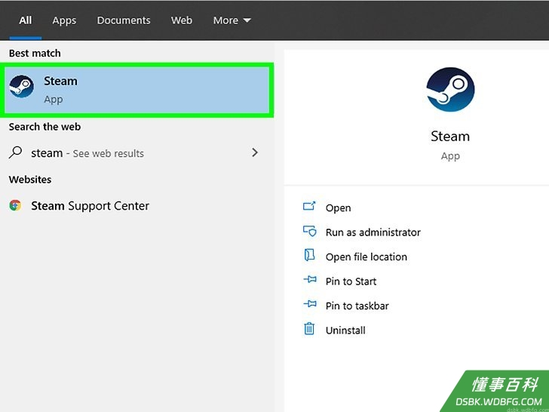Switch to the Web tab
549x412 pixels.
(181, 20)
